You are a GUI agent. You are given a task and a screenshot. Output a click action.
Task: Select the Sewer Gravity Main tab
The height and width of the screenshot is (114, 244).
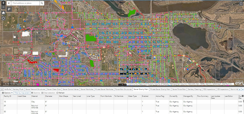pyautogui.click(x=141, y=89)
